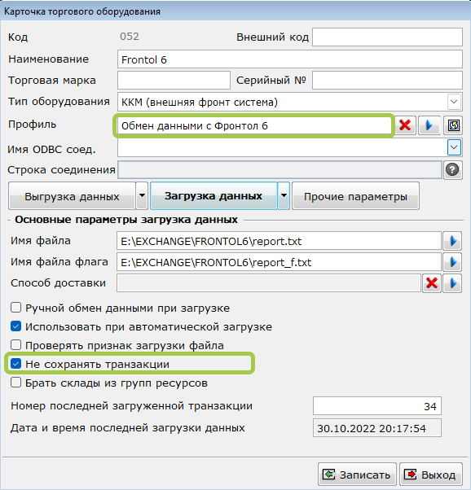Expand arrow next to Выгрузка данных
Viewport: 471px width, 490px height.
coord(142,196)
